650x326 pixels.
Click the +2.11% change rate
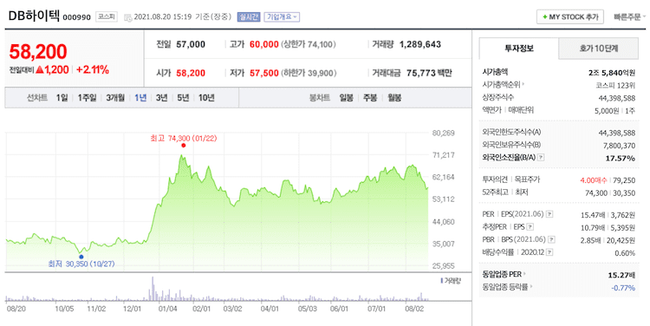[93, 69]
